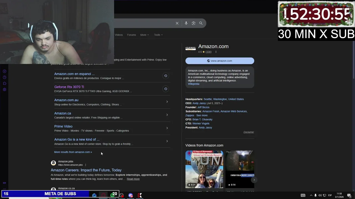Open the network icon in the system tray

click(324, 195)
